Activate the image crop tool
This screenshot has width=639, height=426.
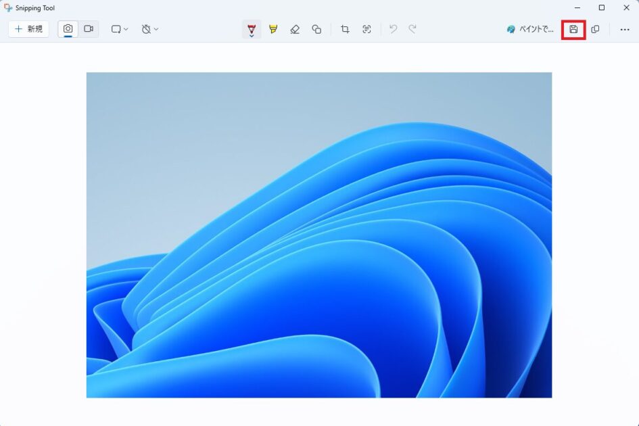(x=345, y=29)
